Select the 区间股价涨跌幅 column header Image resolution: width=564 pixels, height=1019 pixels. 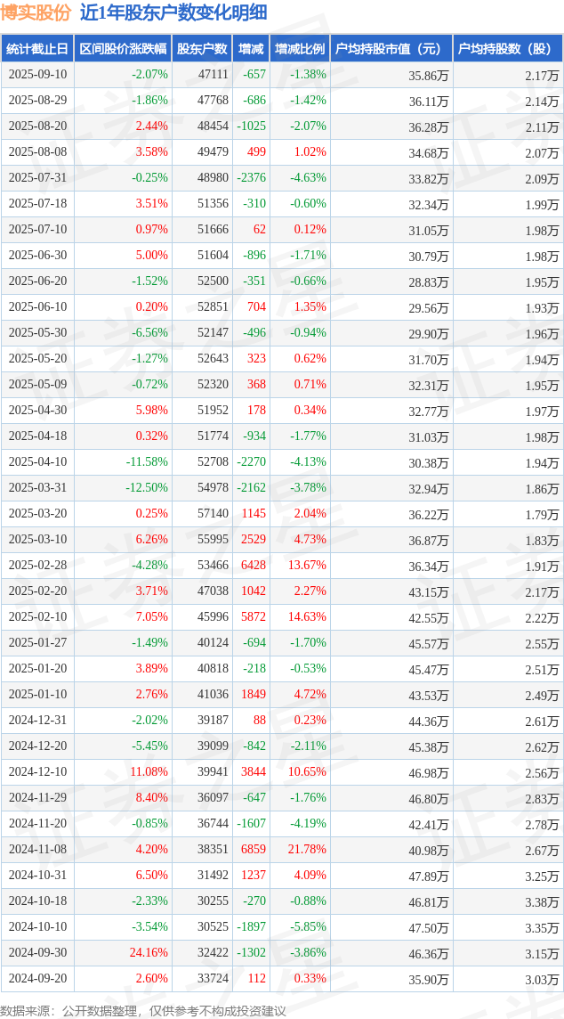[123, 49]
